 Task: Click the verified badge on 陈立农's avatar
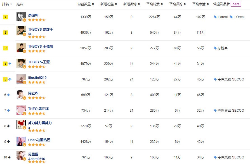click(24, 98)
